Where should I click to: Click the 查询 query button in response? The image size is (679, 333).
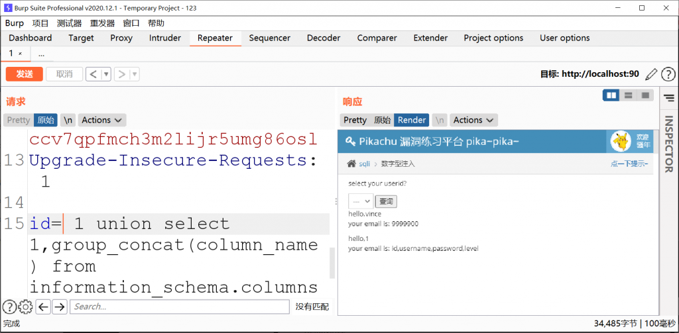pyautogui.click(x=386, y=201)
